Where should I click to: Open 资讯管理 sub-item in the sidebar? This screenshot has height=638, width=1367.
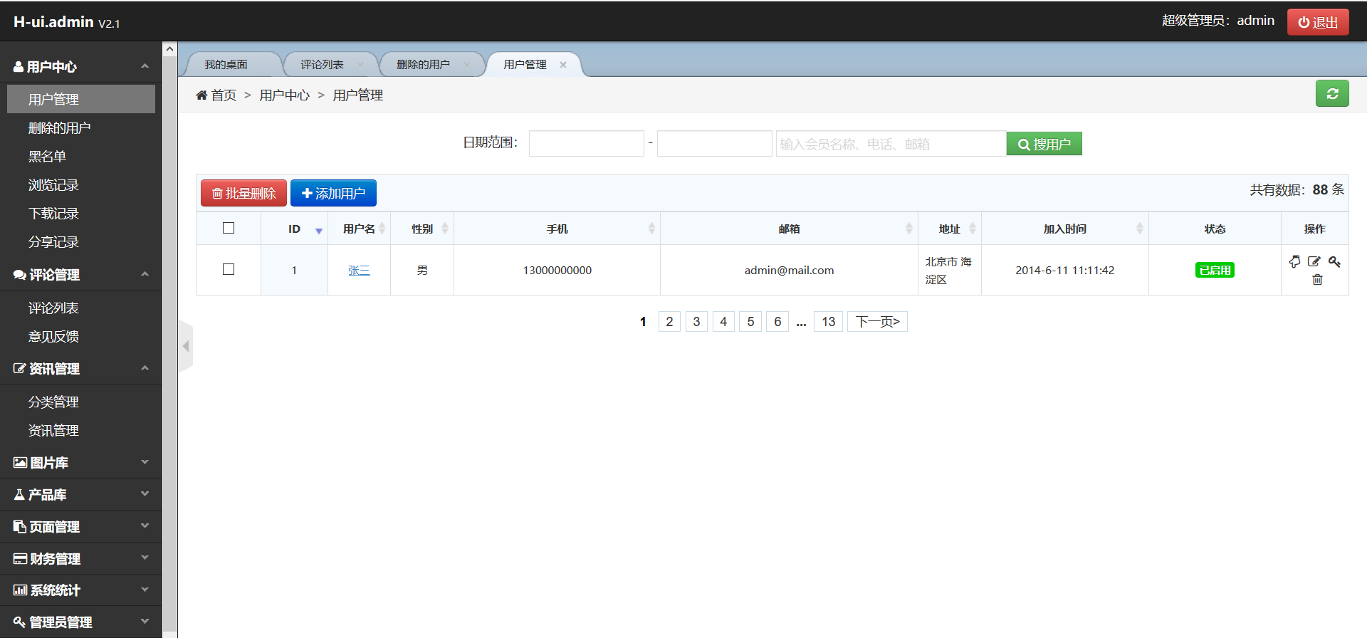[81, 431]
